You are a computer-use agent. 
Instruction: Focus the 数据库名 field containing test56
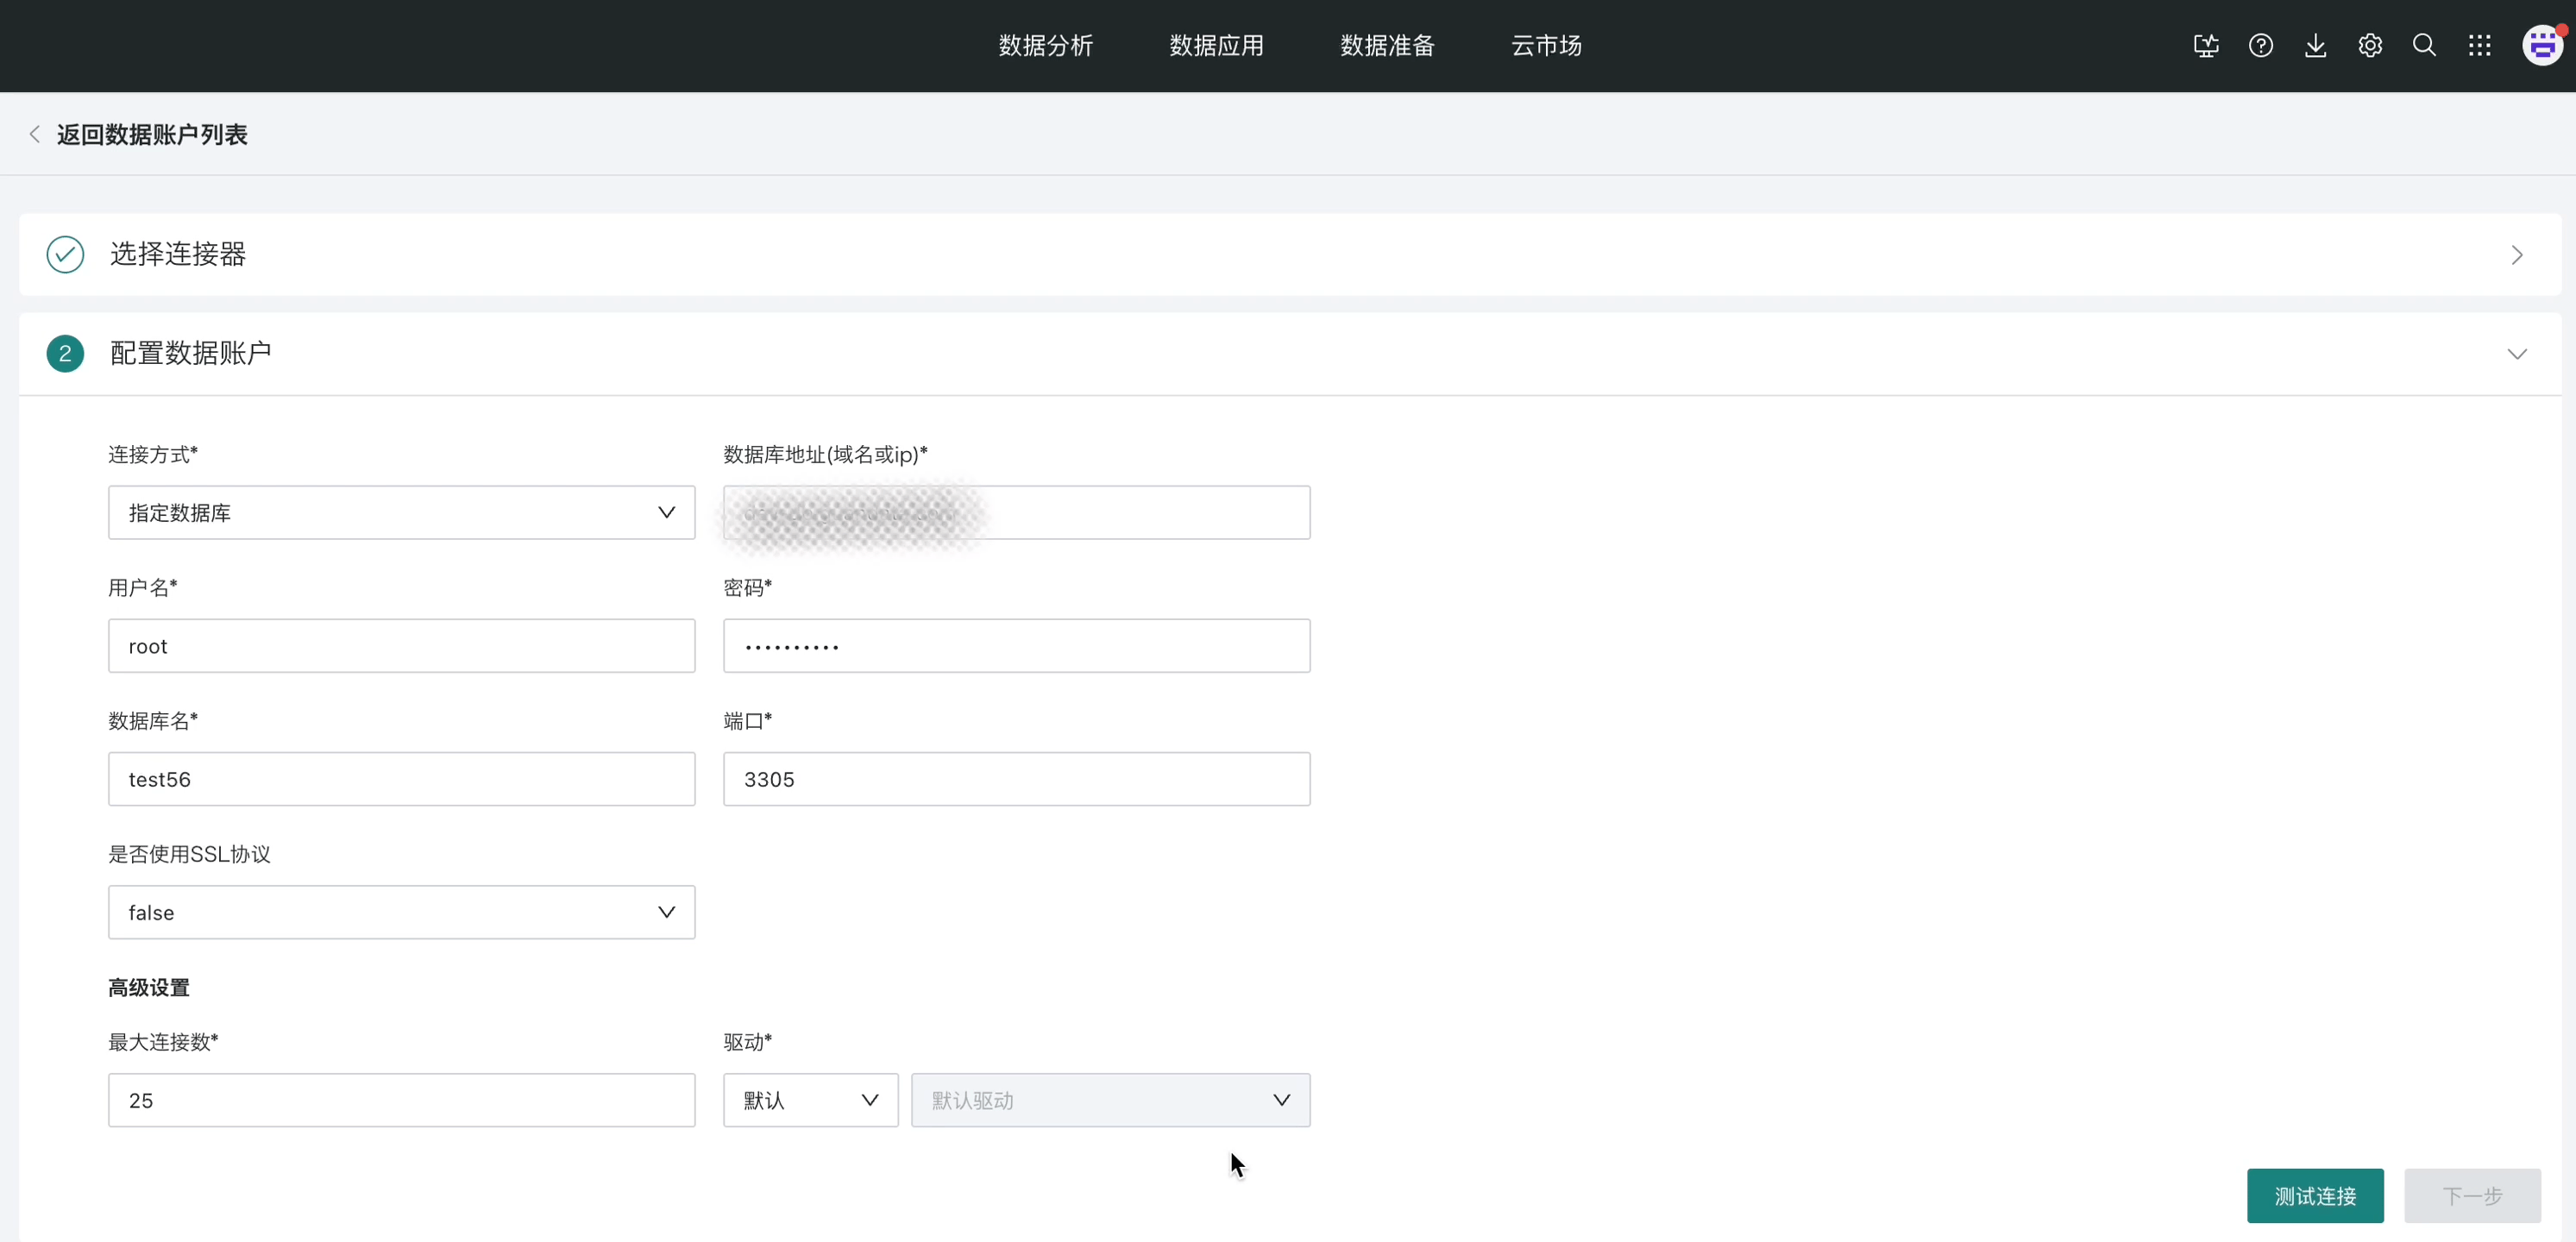[x=401, y=779]
